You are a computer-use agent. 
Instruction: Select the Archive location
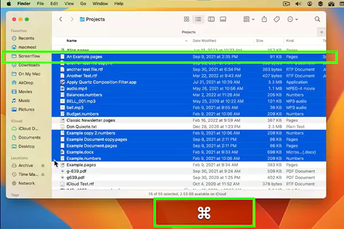[22, 165]
